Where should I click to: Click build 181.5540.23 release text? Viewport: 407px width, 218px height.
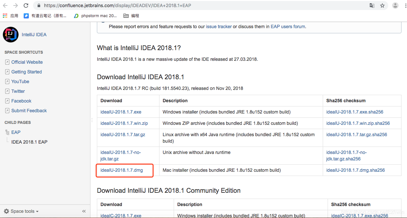pyautogui.click(x=170, y=88)
